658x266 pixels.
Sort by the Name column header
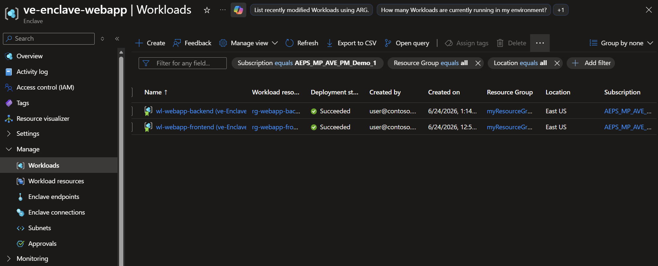(x=156, y=92)
